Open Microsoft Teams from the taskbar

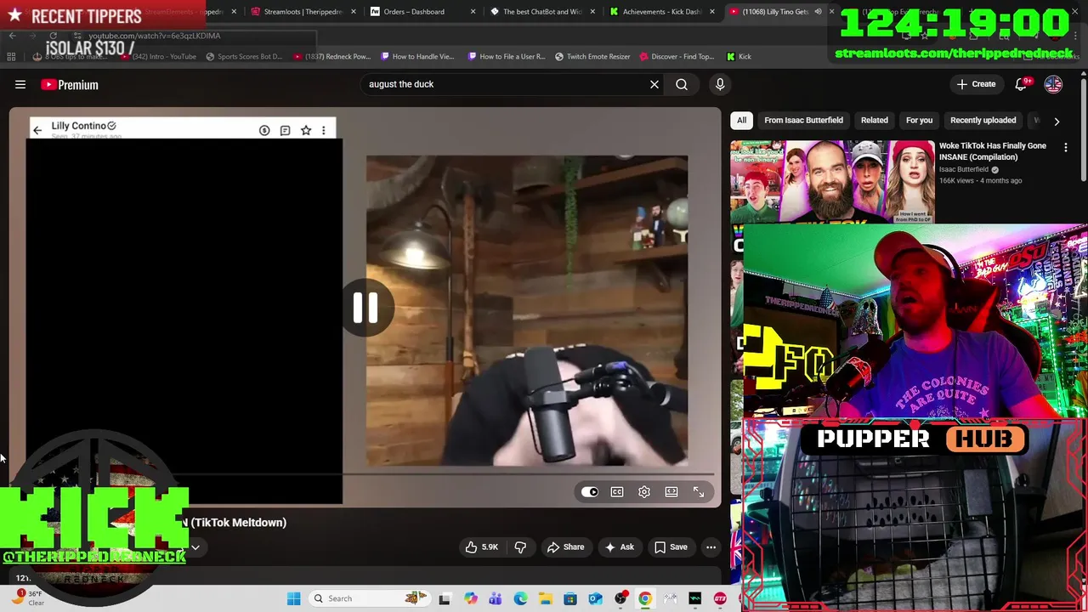(496, 598)
